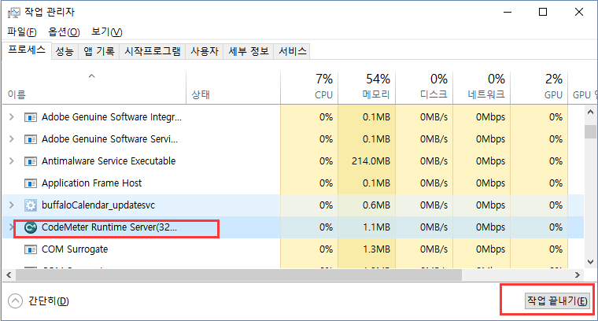Minimize the 작업 관리자 window
This screenshot has height=321, width=598.
click(508, 13)
